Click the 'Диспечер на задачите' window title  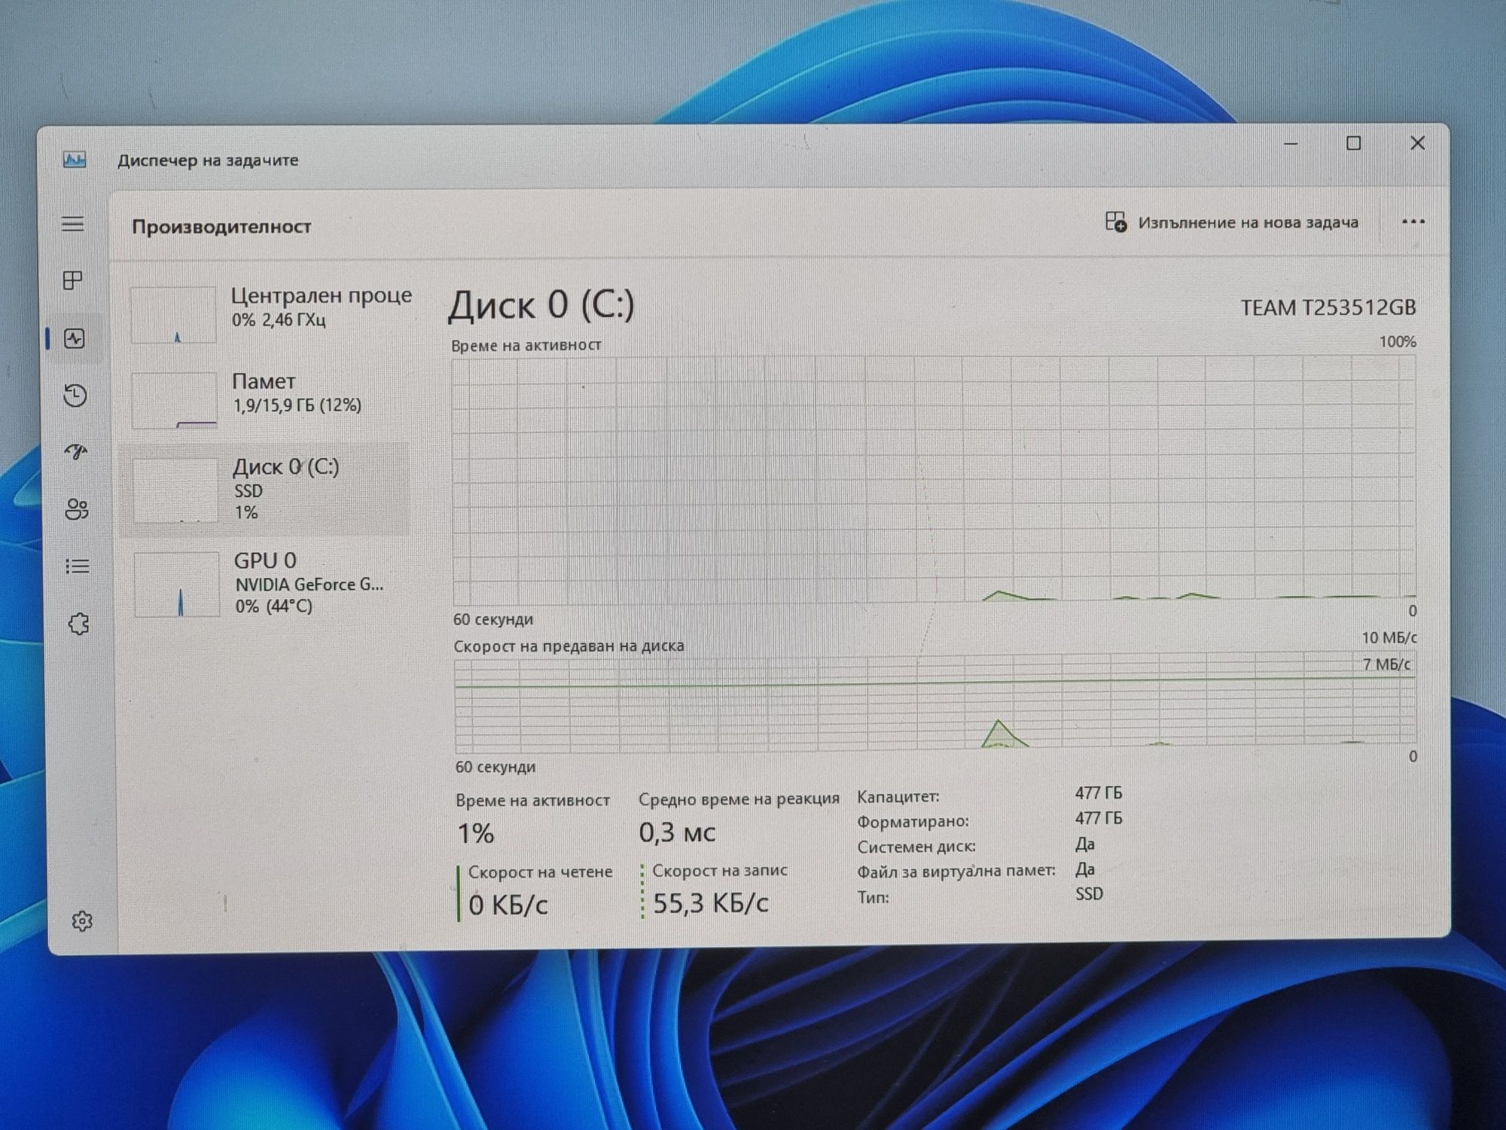click(208, 160)
